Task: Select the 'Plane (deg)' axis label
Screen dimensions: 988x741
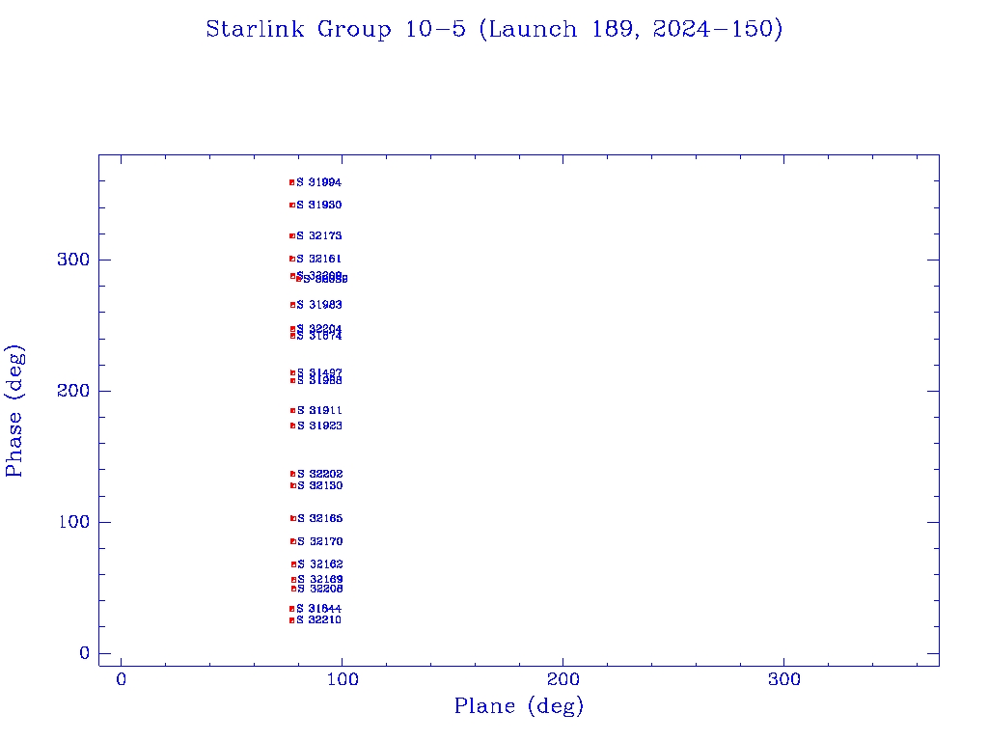Action: coord(518,705)
